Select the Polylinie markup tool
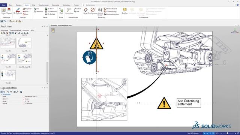 click(x=27, y=9)
